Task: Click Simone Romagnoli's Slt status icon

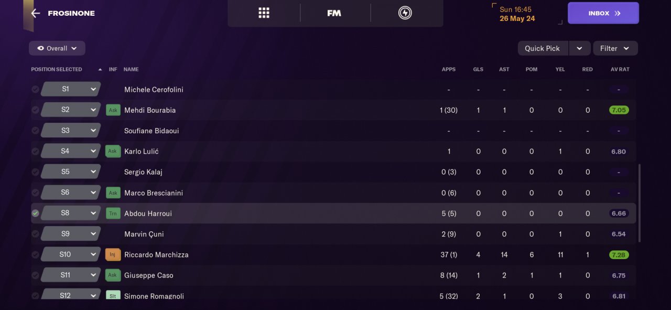Action: (x=113, y=296)
